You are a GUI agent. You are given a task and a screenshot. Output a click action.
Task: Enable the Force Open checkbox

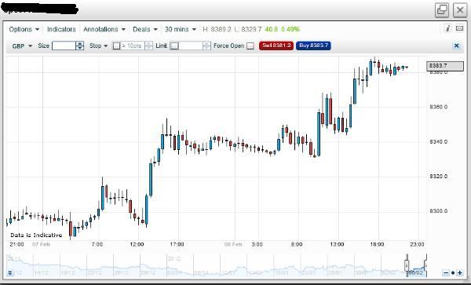[x=250, y=46]
